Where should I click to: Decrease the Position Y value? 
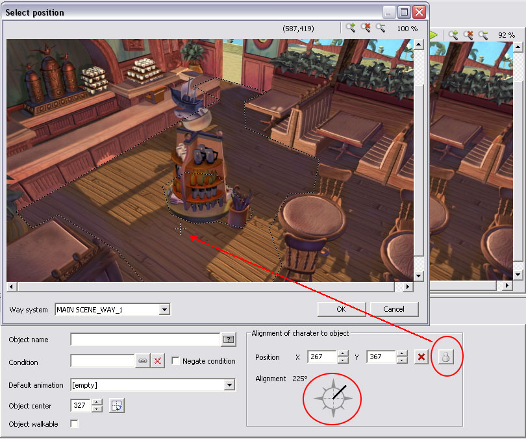[x=402, y=360]
